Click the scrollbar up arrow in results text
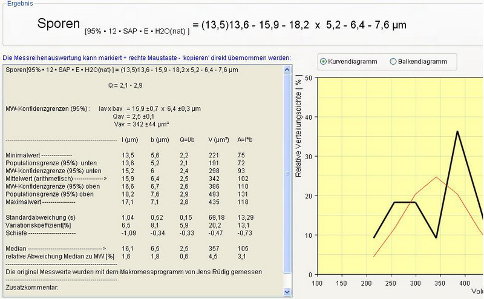The image size is (484, 299). click(x=287, y=68)
